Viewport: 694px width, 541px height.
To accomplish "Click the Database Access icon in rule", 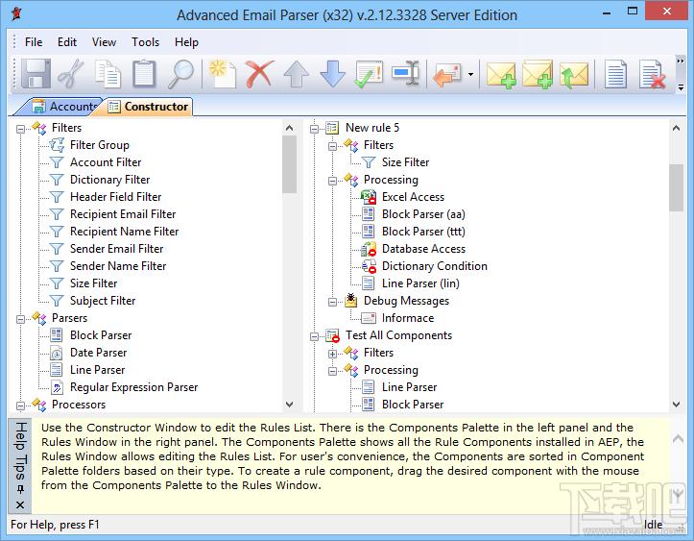I will [x=369, y=249].
